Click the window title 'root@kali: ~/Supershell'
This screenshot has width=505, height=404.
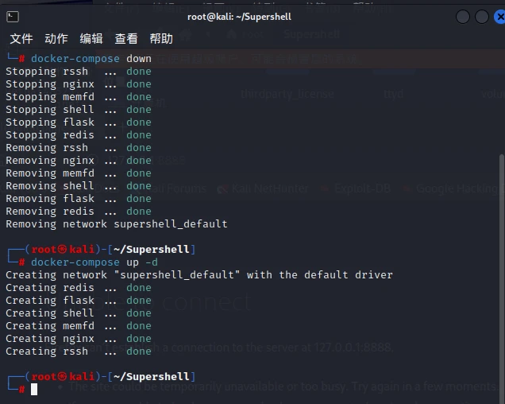[x=239, y=17]
